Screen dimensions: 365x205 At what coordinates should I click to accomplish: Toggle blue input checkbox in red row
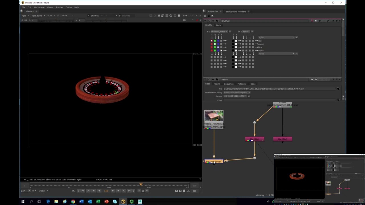[x=218, y=41]
